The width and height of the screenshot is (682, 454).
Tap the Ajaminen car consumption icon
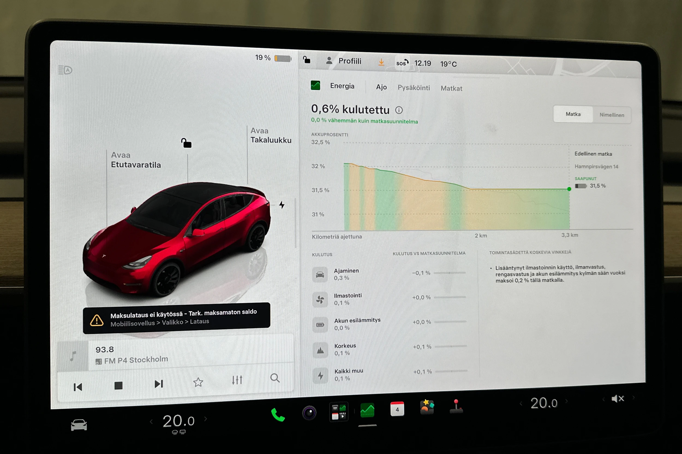click(x=320, y=275)
